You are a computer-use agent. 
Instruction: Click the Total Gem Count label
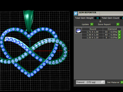[x=110, y=18]
